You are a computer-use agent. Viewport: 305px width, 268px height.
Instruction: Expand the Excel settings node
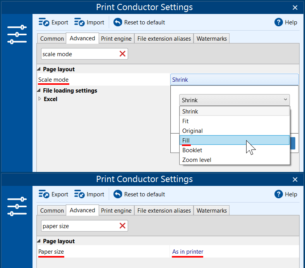click(x=39, y=99)
